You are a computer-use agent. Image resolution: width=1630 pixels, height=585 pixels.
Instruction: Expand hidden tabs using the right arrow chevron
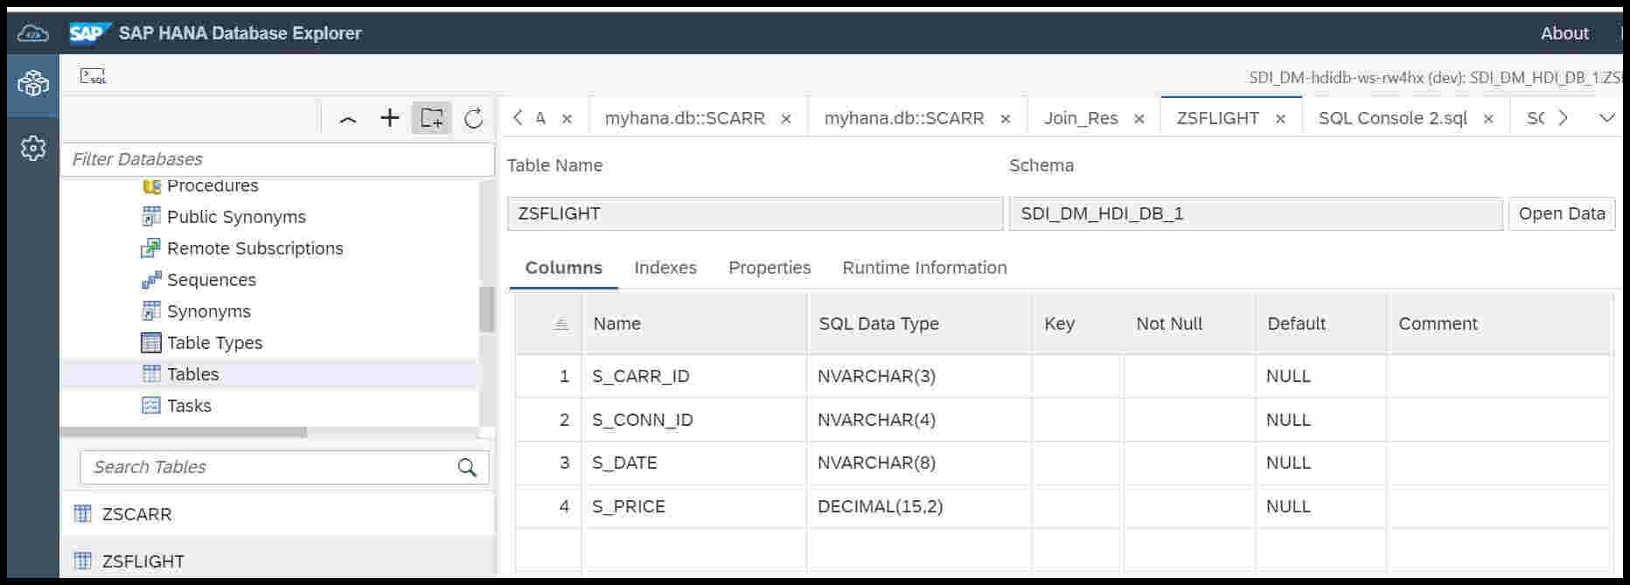coord(1564,117)
